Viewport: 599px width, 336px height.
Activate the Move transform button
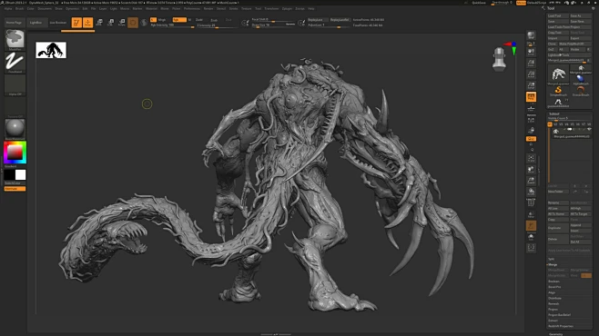click(99, 23)
